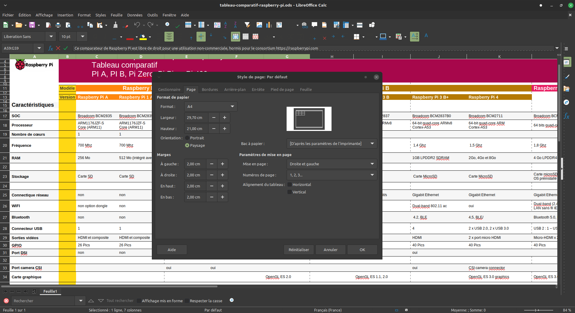
Task: Open the print preview icon
Action: point(68,25)
